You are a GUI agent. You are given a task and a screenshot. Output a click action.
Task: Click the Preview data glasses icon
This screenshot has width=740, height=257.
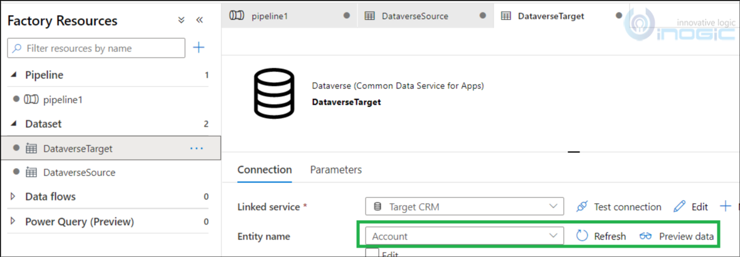645,236
